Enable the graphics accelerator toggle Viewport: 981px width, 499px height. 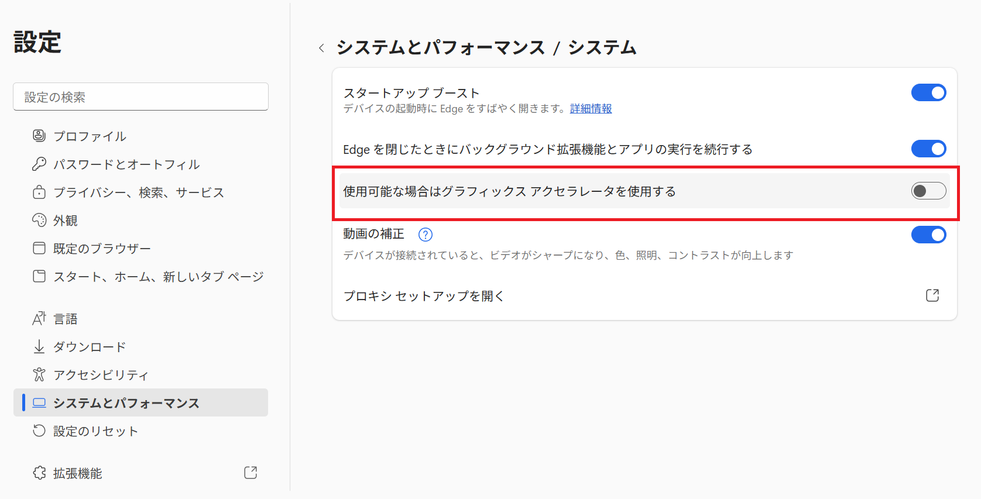pyautogui.click(x=928, y=191)
